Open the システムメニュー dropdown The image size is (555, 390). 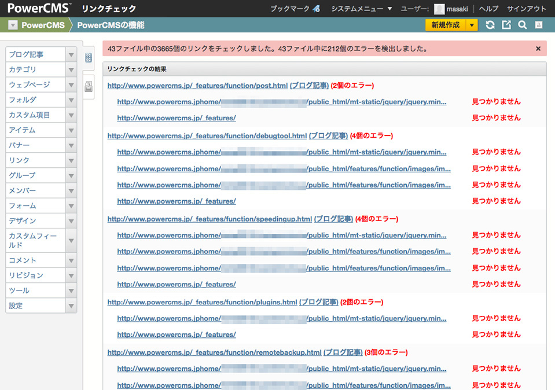(361, 9)
